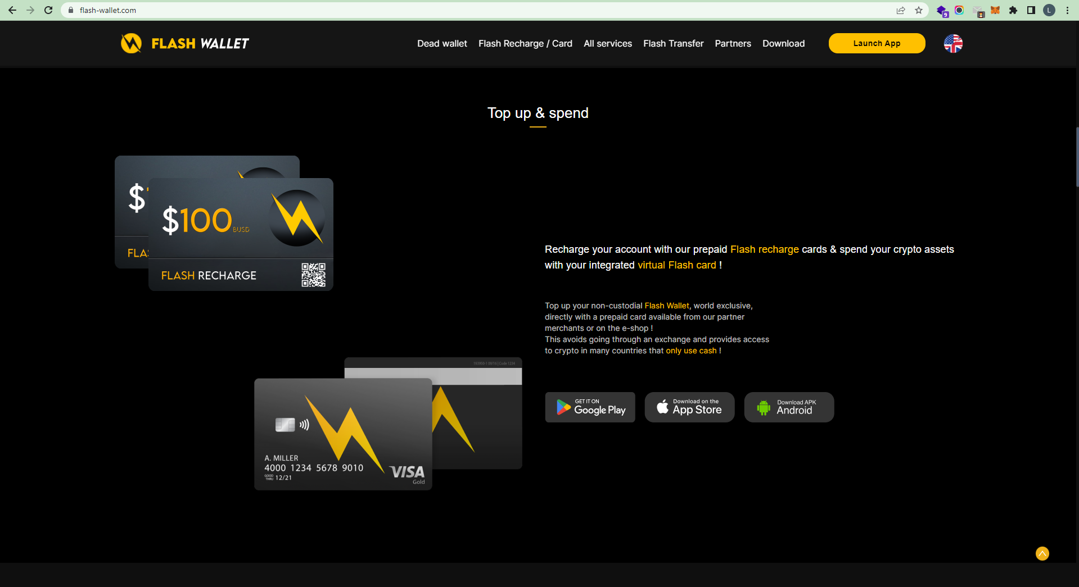Click the browser Back arrow
Viewport: 1079px width, 587px height.
coord(12,10)
